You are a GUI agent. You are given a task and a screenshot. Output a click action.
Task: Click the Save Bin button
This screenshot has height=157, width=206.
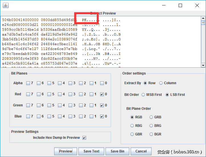[x=117, y=151]
